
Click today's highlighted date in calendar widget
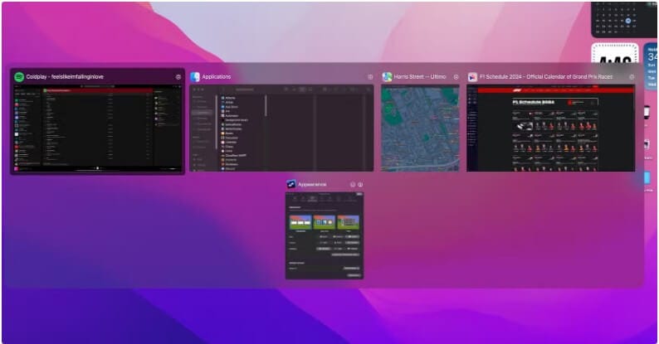[628, 21]
